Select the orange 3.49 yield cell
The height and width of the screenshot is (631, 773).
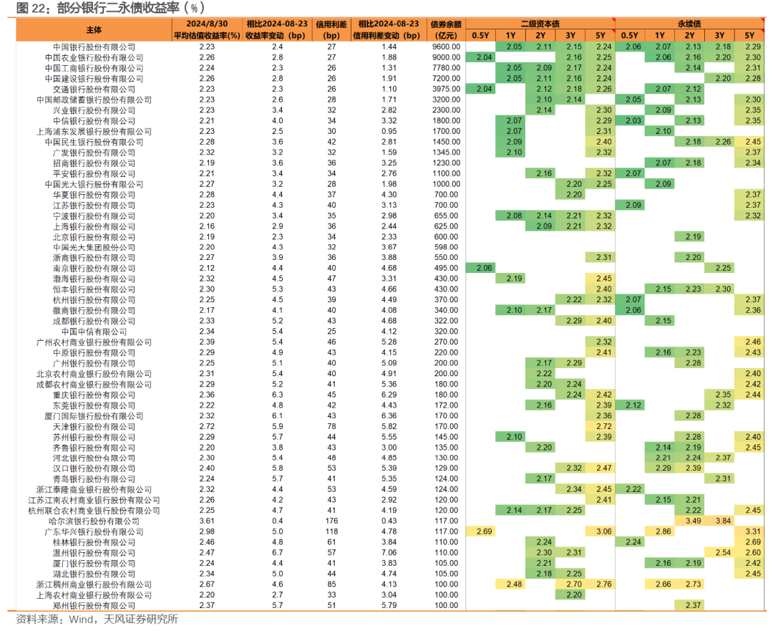coord(689,521)
